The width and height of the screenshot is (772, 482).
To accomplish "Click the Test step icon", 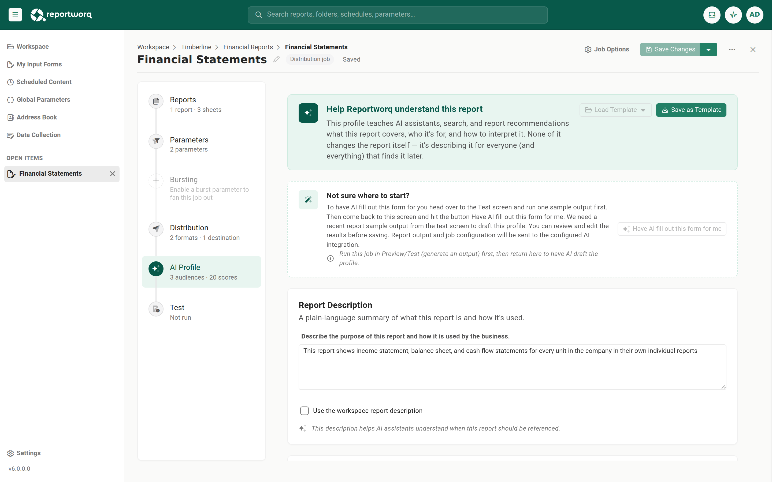I will click(x=156, y=309).
